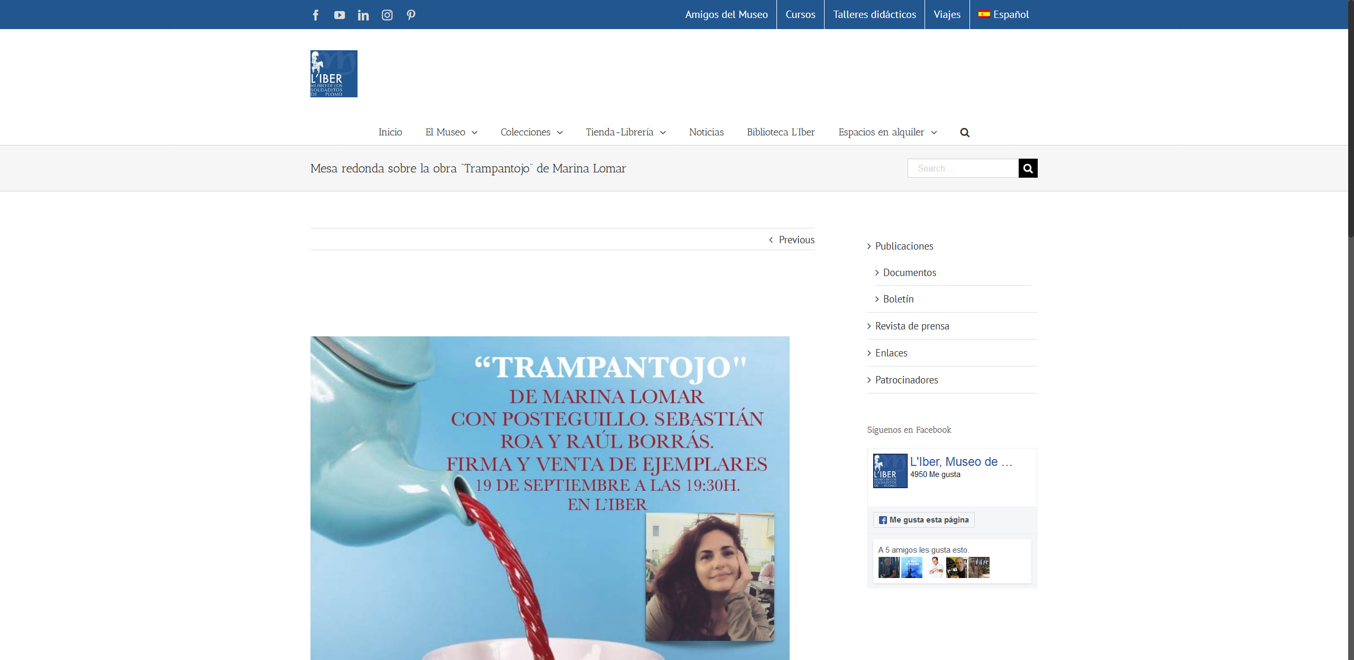Open the YouTube social icon
The width and height of the screenshot is (1354, 660).
click(x=340, y=15)
